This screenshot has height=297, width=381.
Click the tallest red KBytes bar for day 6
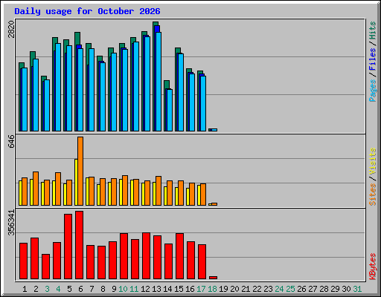click(80, 245)
